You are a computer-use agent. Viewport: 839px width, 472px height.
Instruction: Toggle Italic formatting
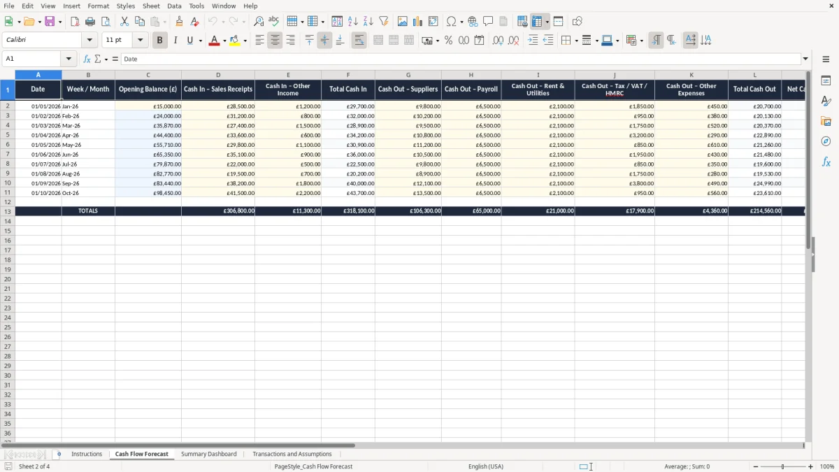[x=175, y=41]
